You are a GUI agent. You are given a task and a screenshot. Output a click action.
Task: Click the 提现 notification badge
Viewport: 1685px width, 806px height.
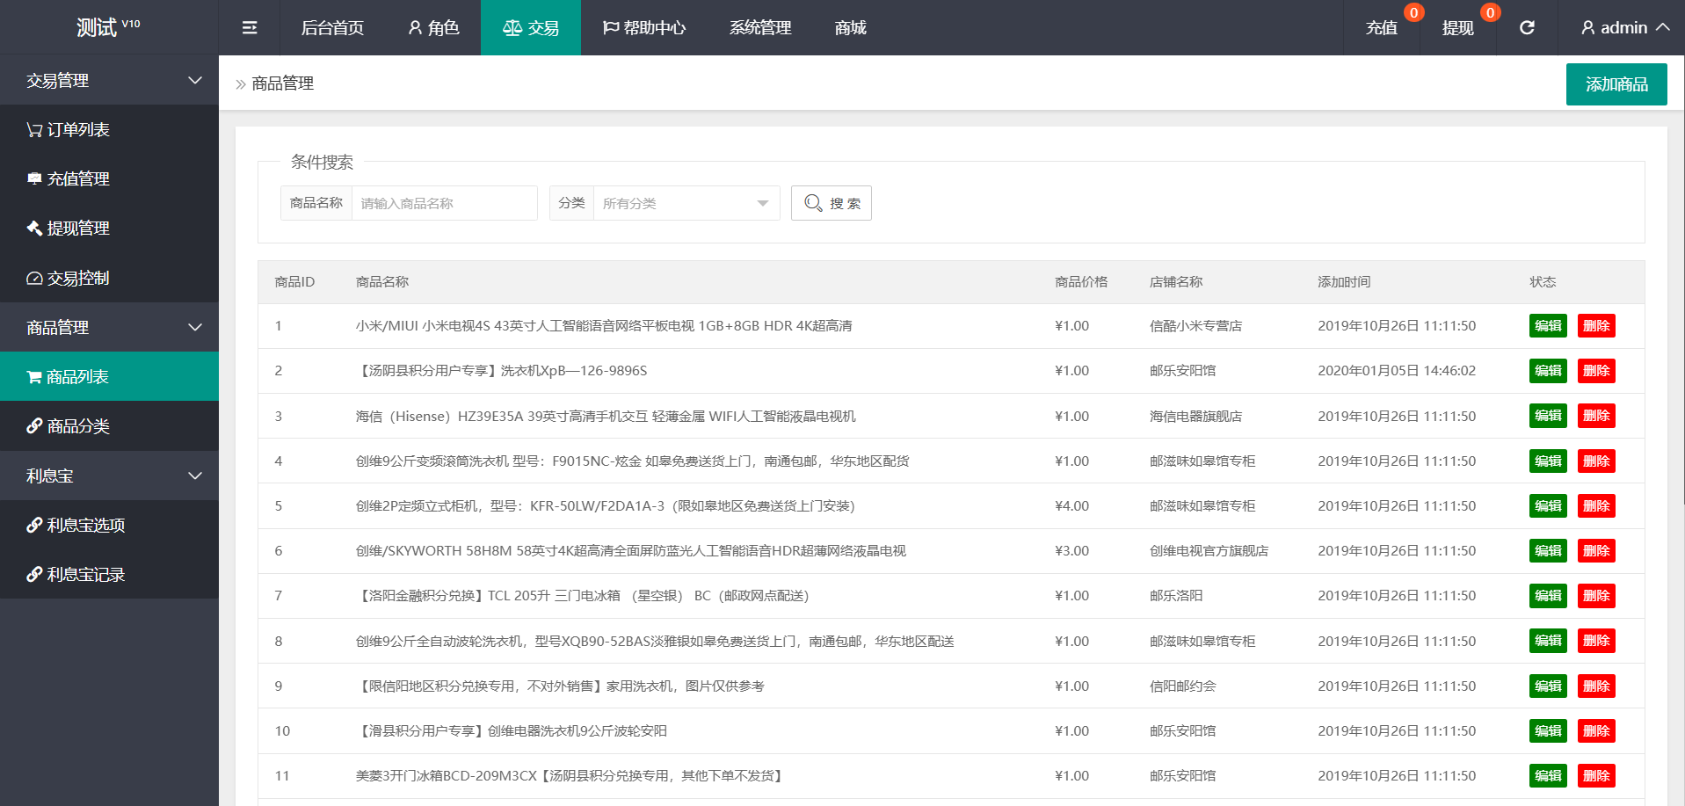[1490, 12]
